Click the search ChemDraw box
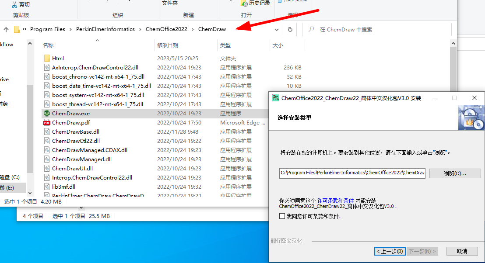The width and height of the screenshot is (485, 263). tap(377, 30)
